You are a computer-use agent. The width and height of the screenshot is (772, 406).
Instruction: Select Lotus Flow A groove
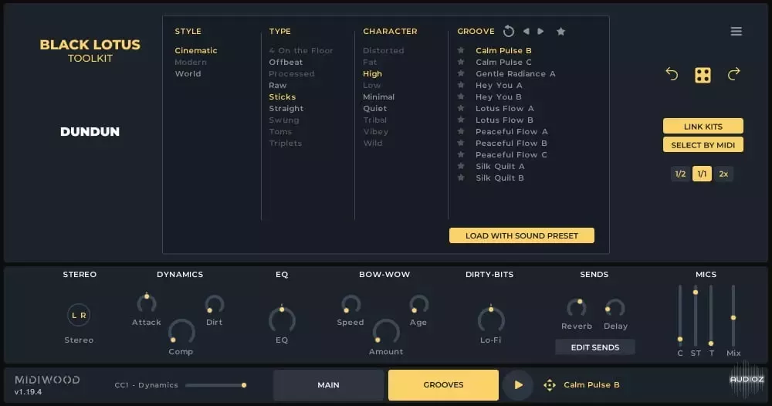pos(504,109)
